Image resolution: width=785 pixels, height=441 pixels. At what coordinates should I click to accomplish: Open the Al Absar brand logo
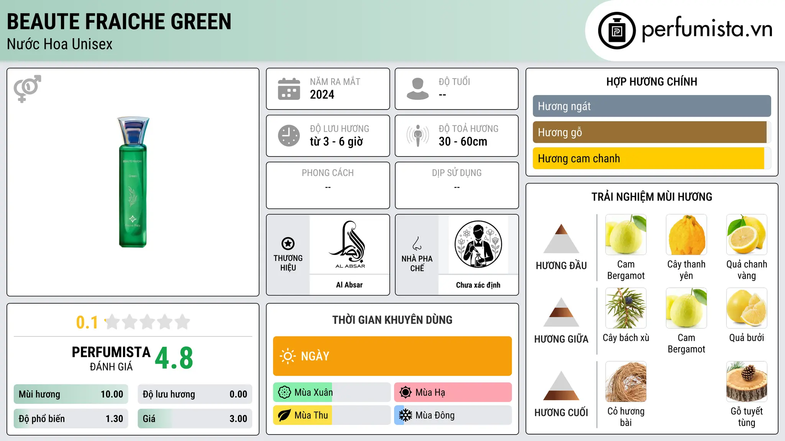[x=350, y=245]
